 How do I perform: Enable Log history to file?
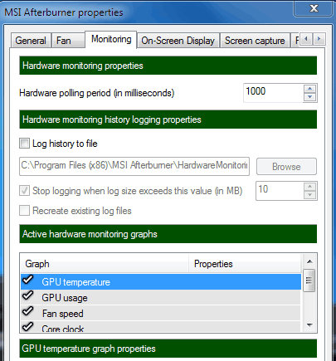click(24, 144)
